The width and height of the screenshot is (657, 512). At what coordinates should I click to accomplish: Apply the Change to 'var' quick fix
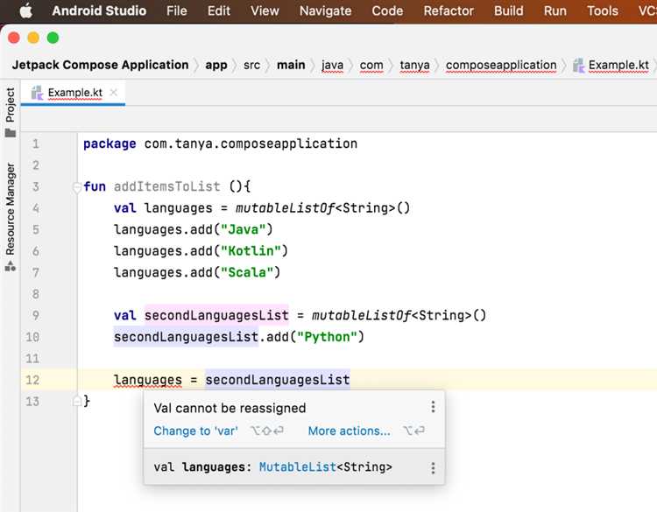(195, 431)
